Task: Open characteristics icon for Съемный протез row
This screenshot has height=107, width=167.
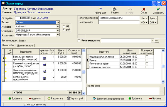Action: 44,65
